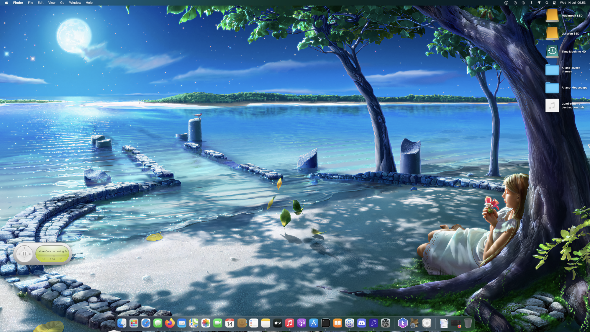Open the Apple menu
Viewport: 590px width, 332px height.
pos(6,3)
